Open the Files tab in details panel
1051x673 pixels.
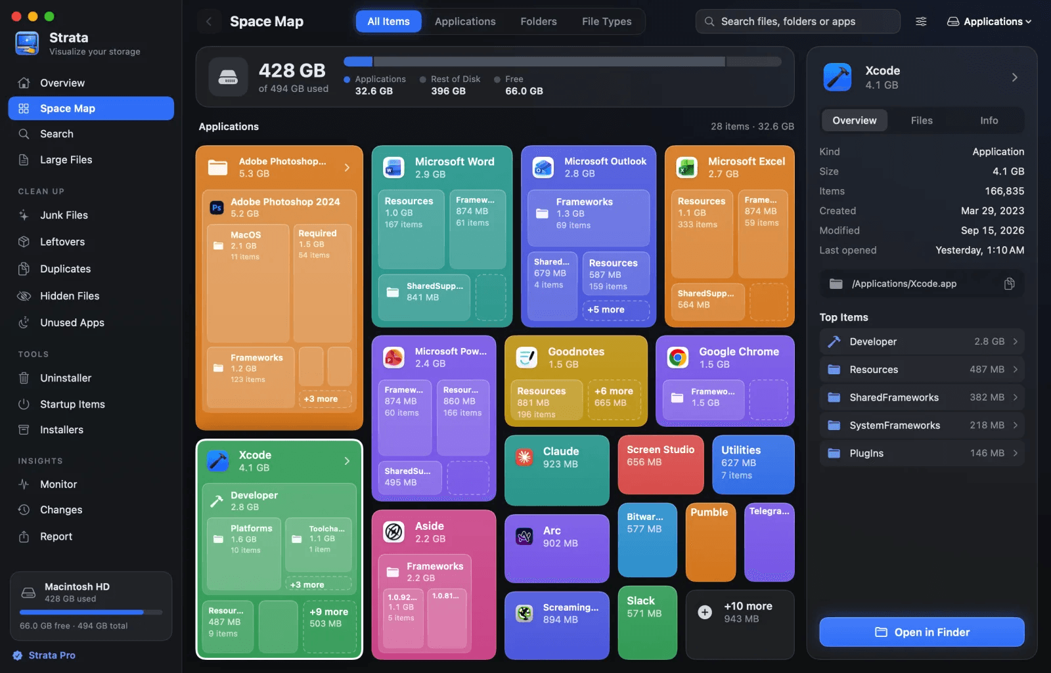[922, 120]
